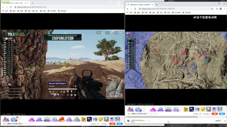Bookmark the page with the star in the right window
This screenshot has width=227, height=127.
pos(212,9)
